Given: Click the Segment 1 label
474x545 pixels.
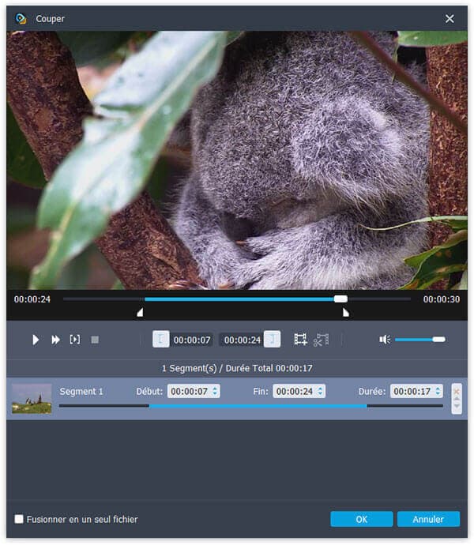Looking at the screenshot, I should [x=81, y=392].
